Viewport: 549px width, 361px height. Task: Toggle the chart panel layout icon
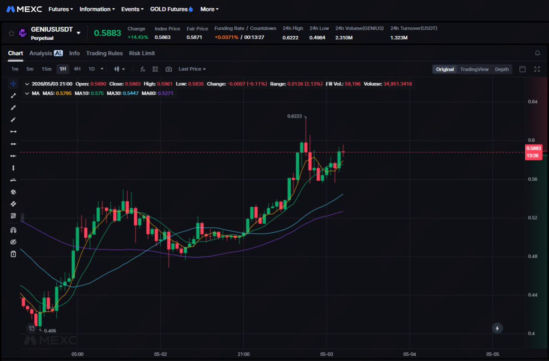(522, 69)
